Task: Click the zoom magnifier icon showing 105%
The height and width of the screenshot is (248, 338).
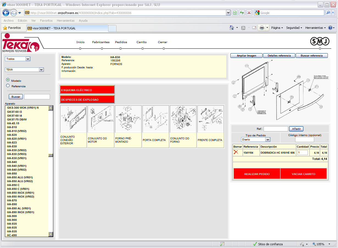Action: [314, 244]
